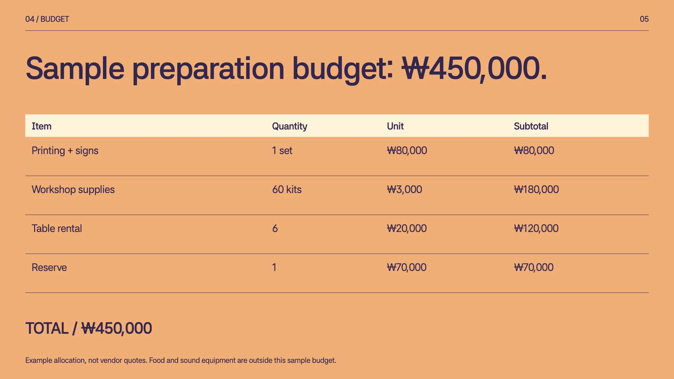Screen dimensions: 674x379
Task: Click the '04 / BUDGET' section label
Action: tap(47, 19)
